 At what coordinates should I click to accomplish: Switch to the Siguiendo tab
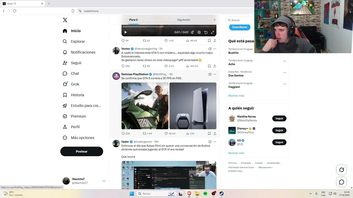[184, 20]
